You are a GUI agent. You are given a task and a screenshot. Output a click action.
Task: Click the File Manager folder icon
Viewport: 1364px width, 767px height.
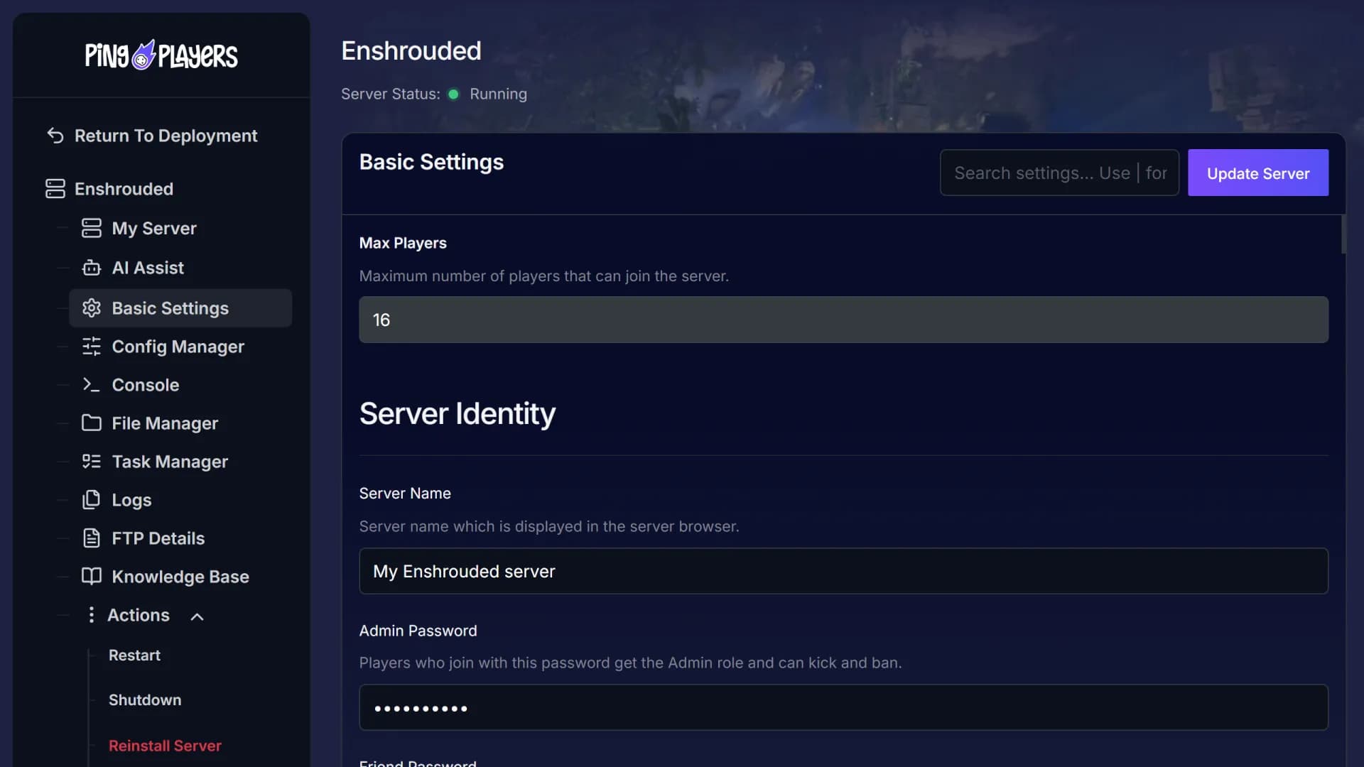pos(92,423)
